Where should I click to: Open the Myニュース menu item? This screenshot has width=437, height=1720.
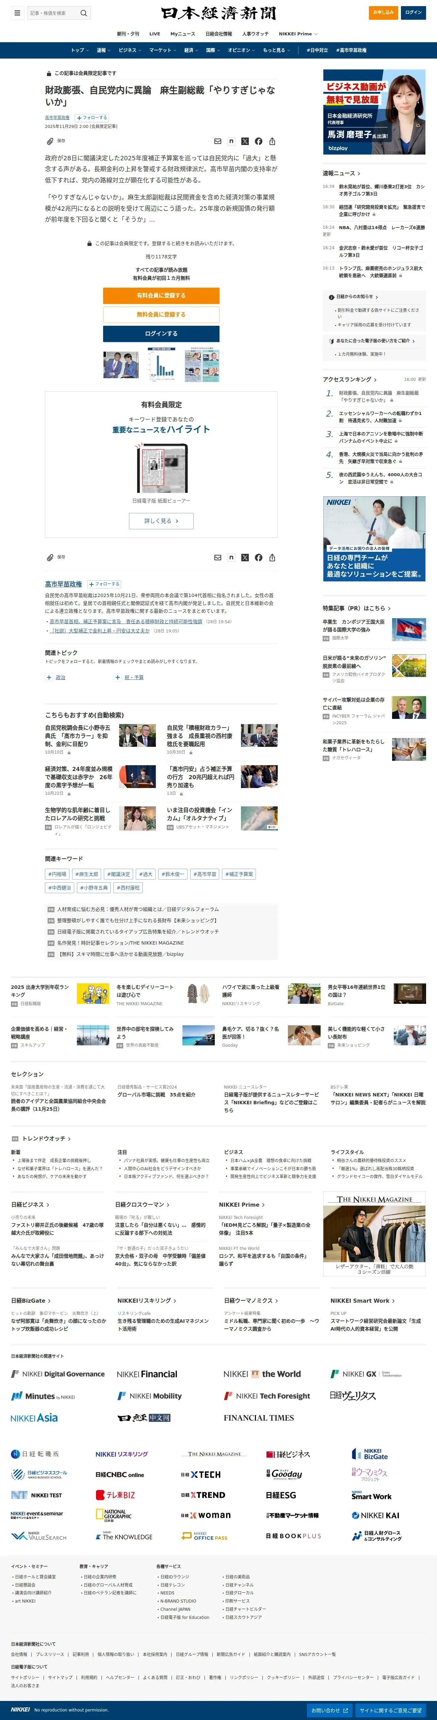(183, 33)
